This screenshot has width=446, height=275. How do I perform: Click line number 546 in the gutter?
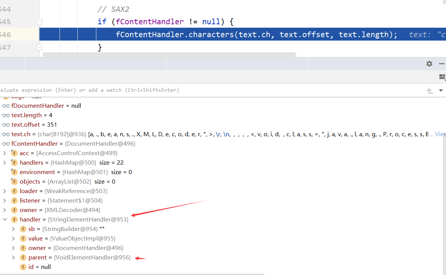(x=5, y=35)
